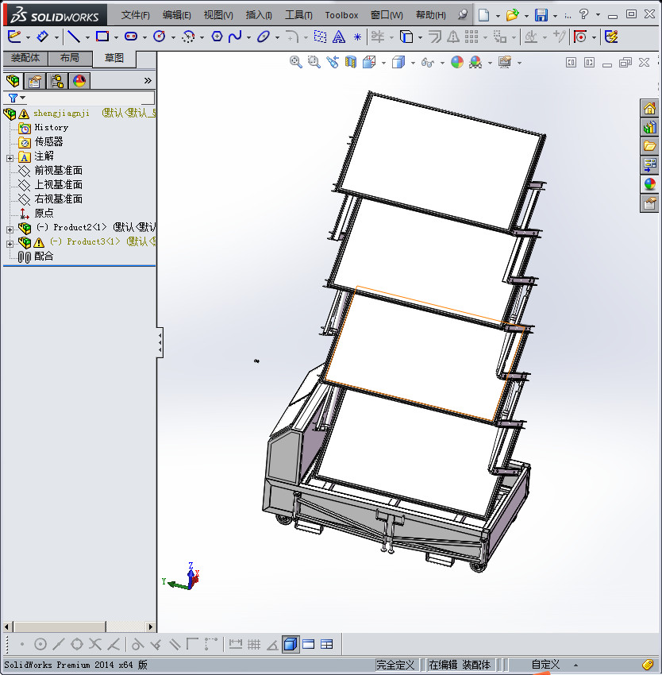Toggle the shaded with edges display button
Viewport: 662px width, 675px height.
pyautogui.click(x=291, y=645)
